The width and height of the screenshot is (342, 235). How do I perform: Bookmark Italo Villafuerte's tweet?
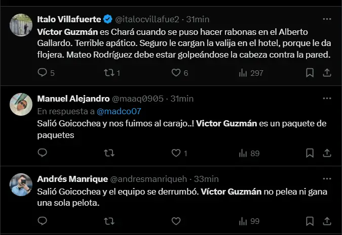pos(310,73)
